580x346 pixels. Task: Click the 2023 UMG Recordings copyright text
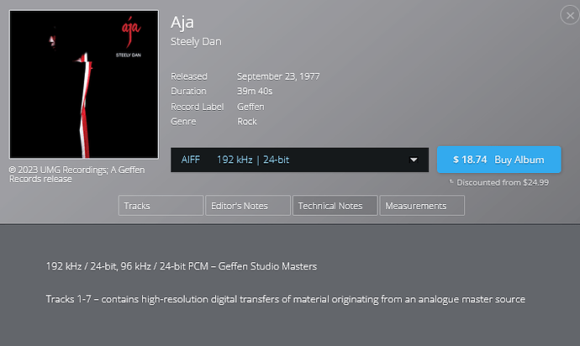click(77, 174)
